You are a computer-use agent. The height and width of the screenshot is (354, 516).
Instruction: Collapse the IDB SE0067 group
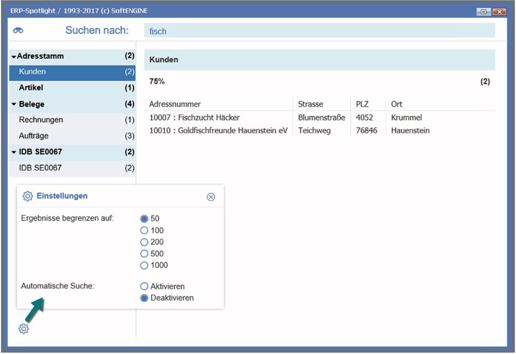point(14,152)
